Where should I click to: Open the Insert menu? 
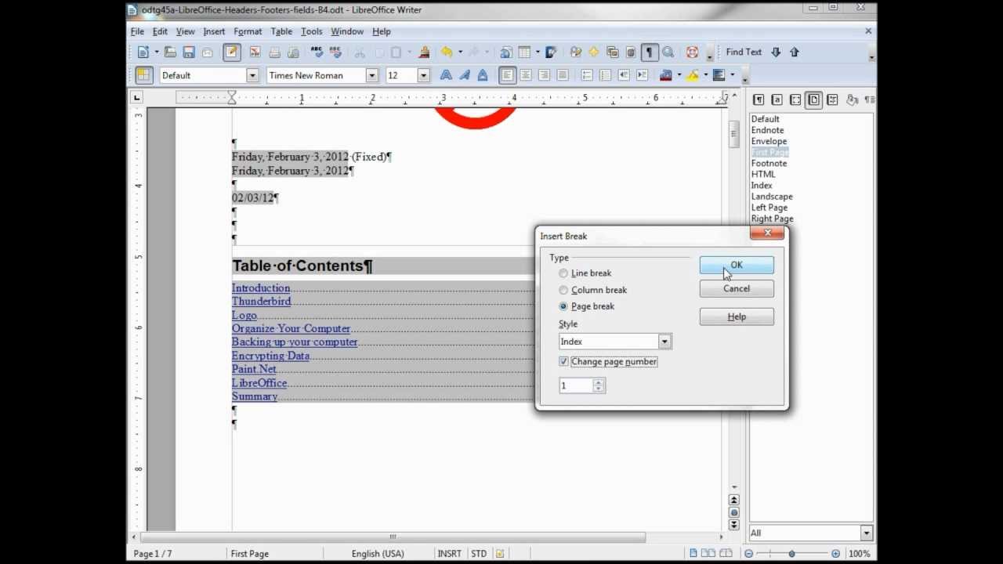click(214, 31)
